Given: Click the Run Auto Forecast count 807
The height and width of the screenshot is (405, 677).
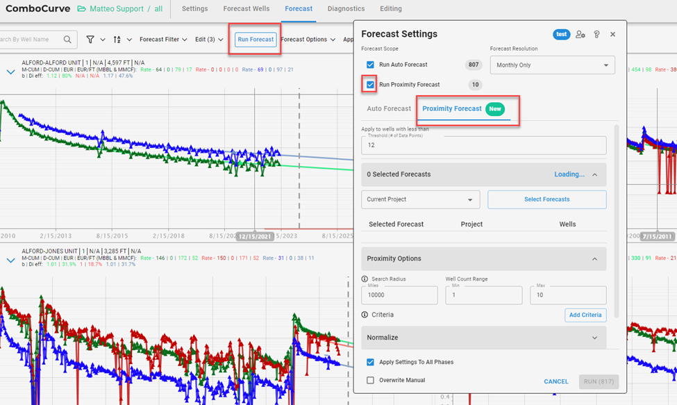Looking at the screenshot, I should click(x=474, y=65).
